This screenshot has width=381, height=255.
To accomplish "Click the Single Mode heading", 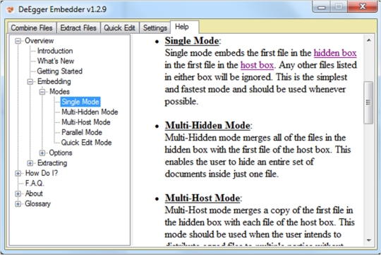I will tap(192, 41).
